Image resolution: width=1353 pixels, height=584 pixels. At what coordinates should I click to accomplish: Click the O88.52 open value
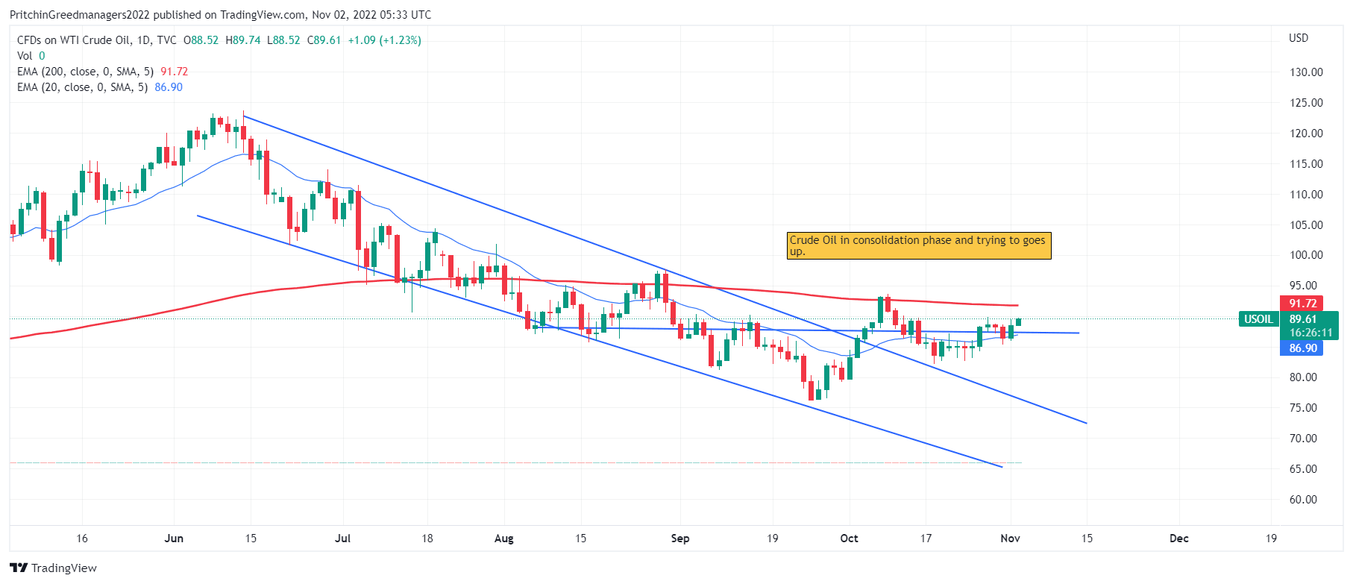pos(201,40)
